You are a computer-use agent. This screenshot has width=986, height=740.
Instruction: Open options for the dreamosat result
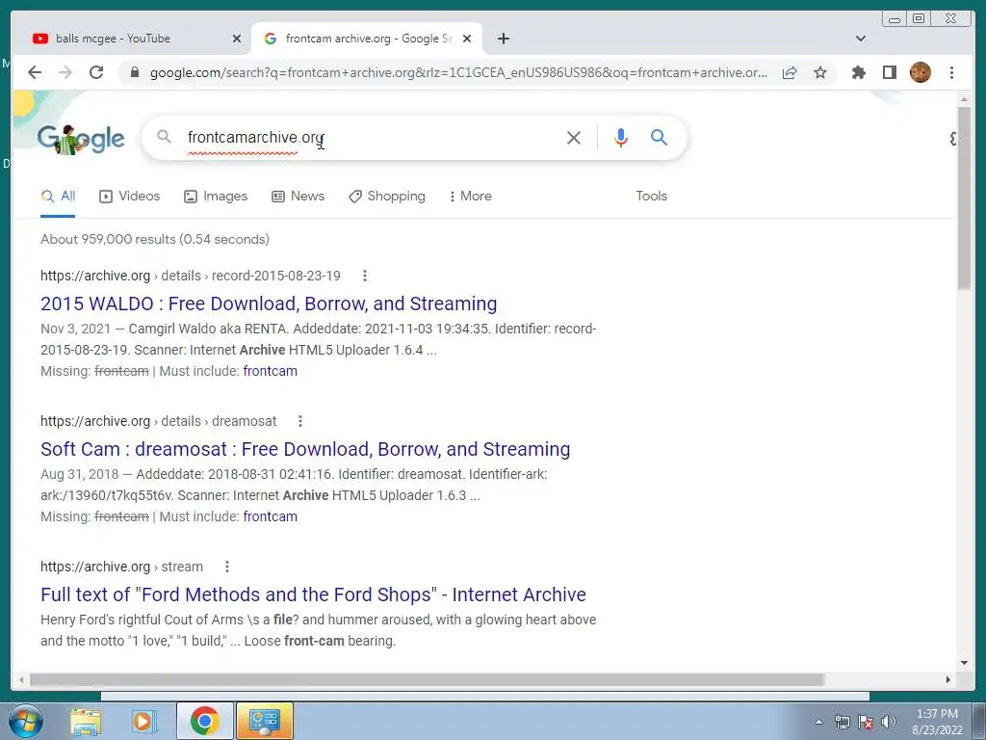coord(300,421)
